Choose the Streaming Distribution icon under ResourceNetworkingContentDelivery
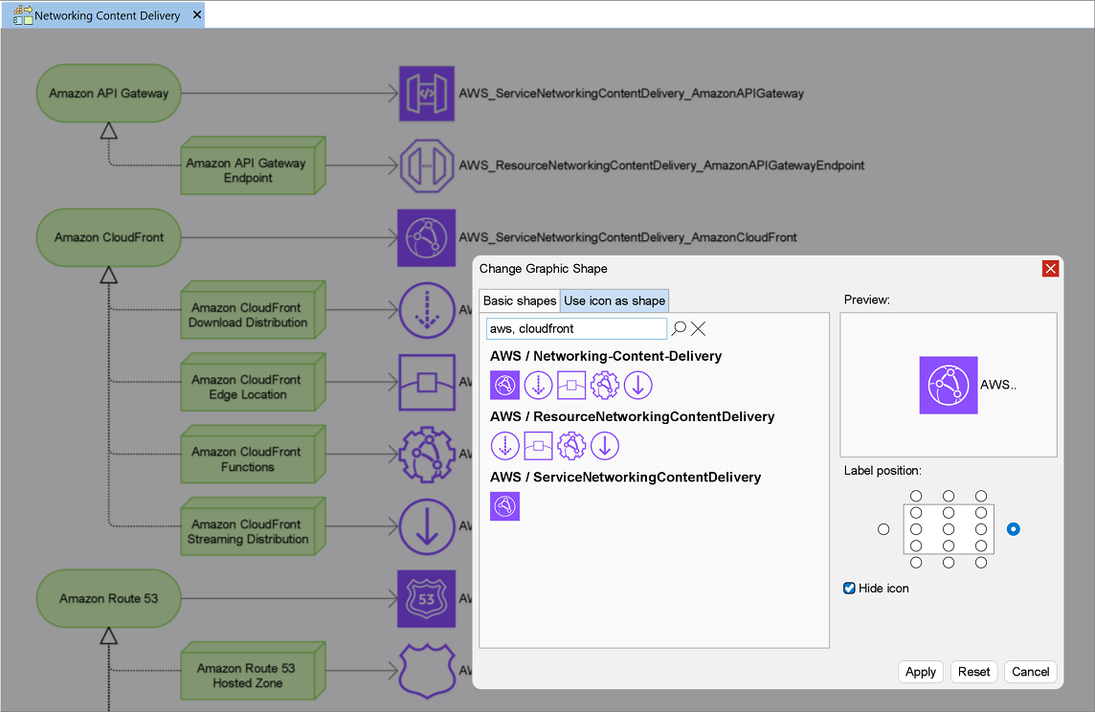The image size is (1095, 712). pos(605,446)
